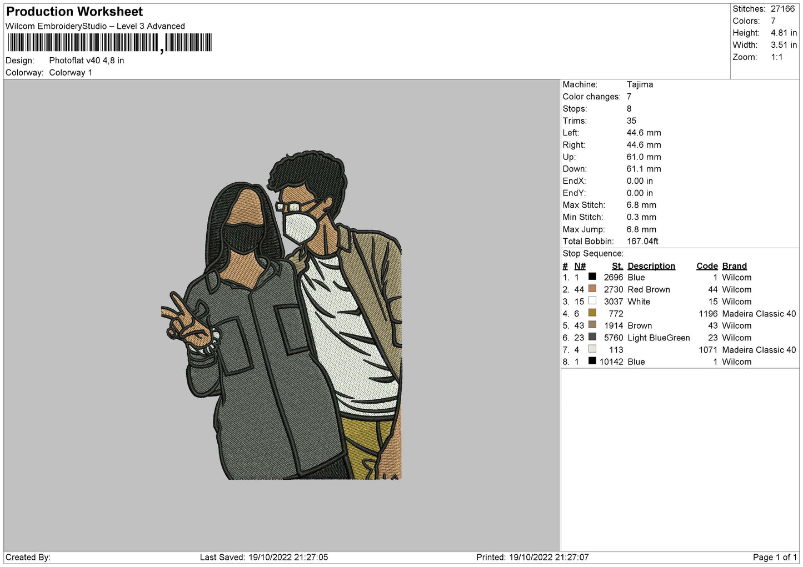Screen dimensions: 803x567
Task: Click the barcode under the worksheet title
Action: 109,43
